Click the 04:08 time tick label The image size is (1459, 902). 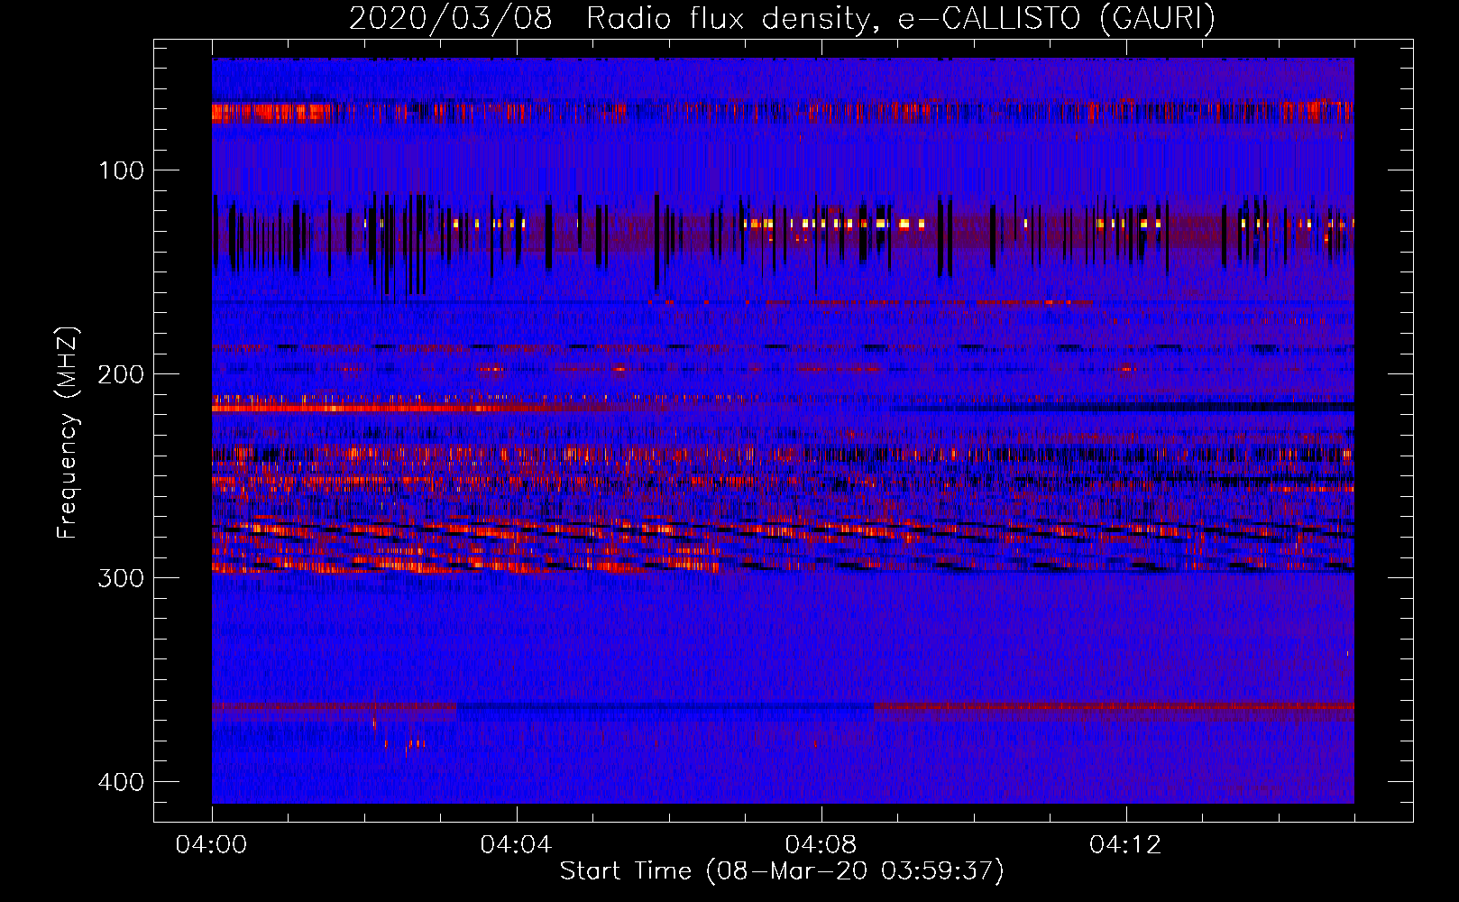(x=821, y=845)
